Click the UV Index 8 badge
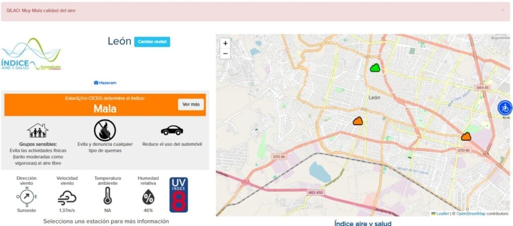The height and width of the screenshot is (226, 513). coord(179,195)
